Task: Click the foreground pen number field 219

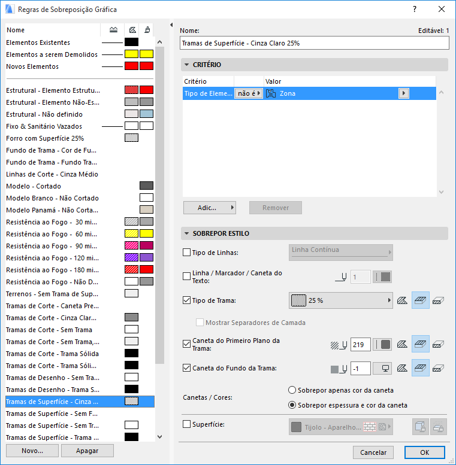Action: [x=360, y=344]
